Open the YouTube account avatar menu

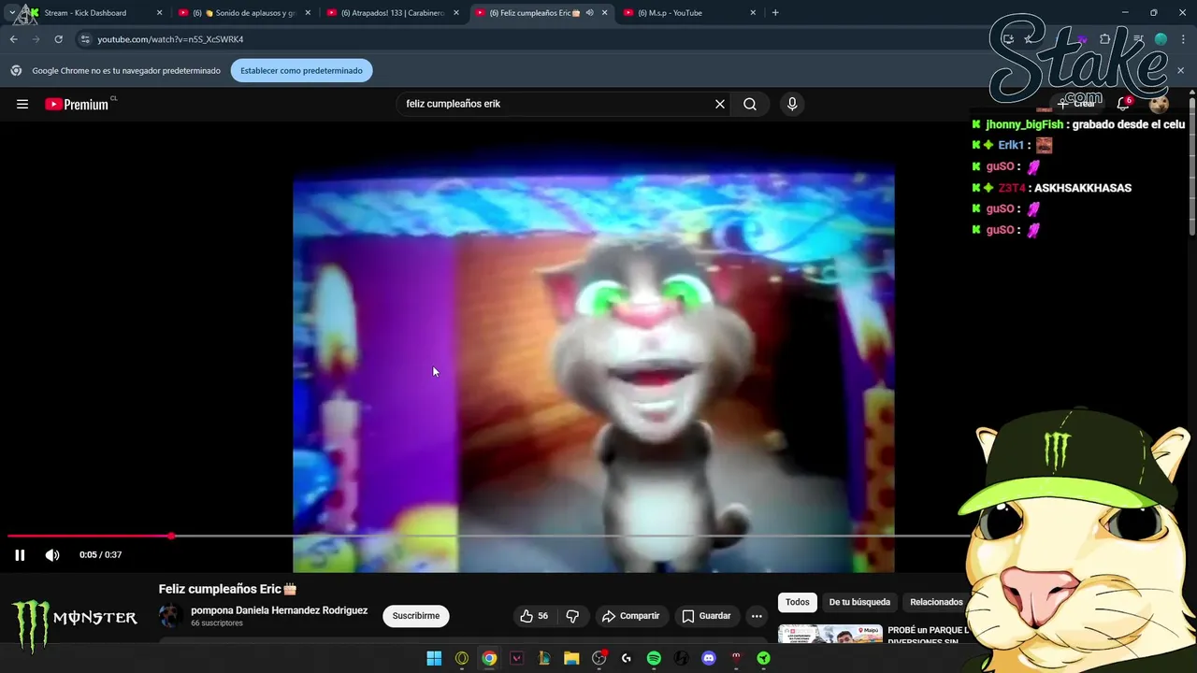point(1159,104)
